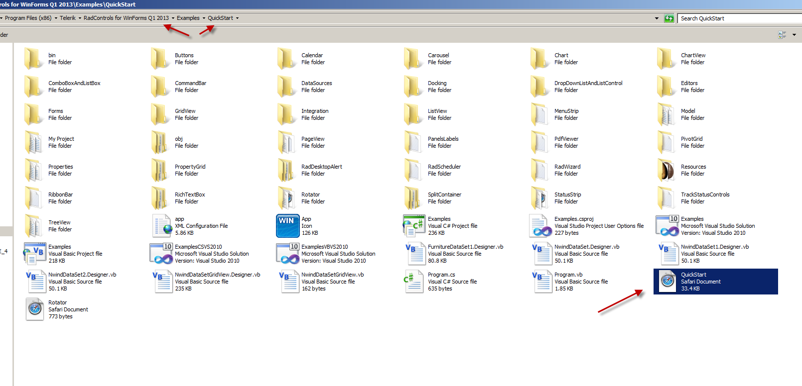Select the RichTextBox folder name
The height and width of the screenshot is (386, 802).
point(190,194)
